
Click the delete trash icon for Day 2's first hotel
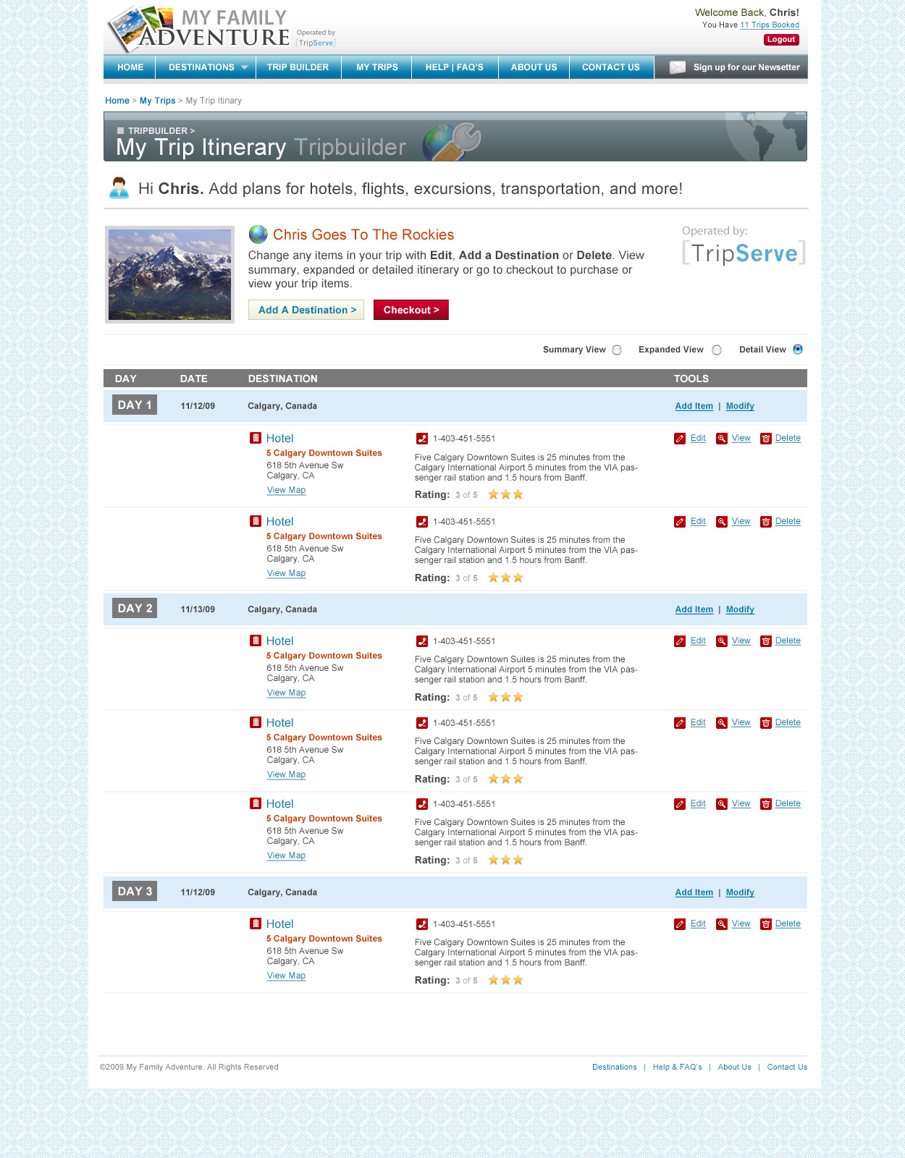click(766, 641)
